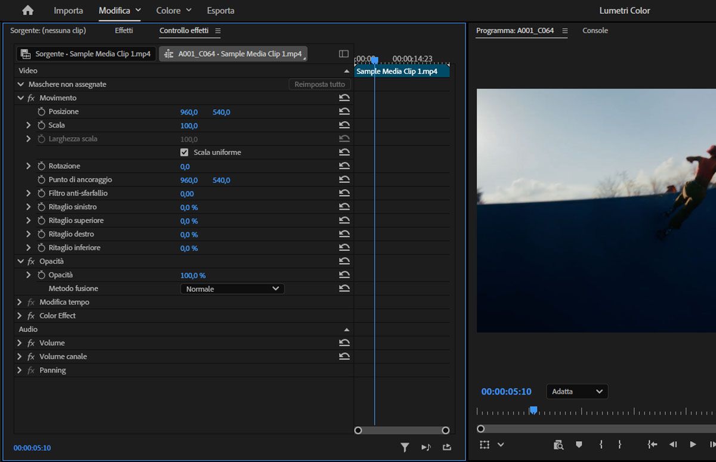Expand the Rotazione property
This screenshot has height=462, width=716.
(x=28, y=166)
